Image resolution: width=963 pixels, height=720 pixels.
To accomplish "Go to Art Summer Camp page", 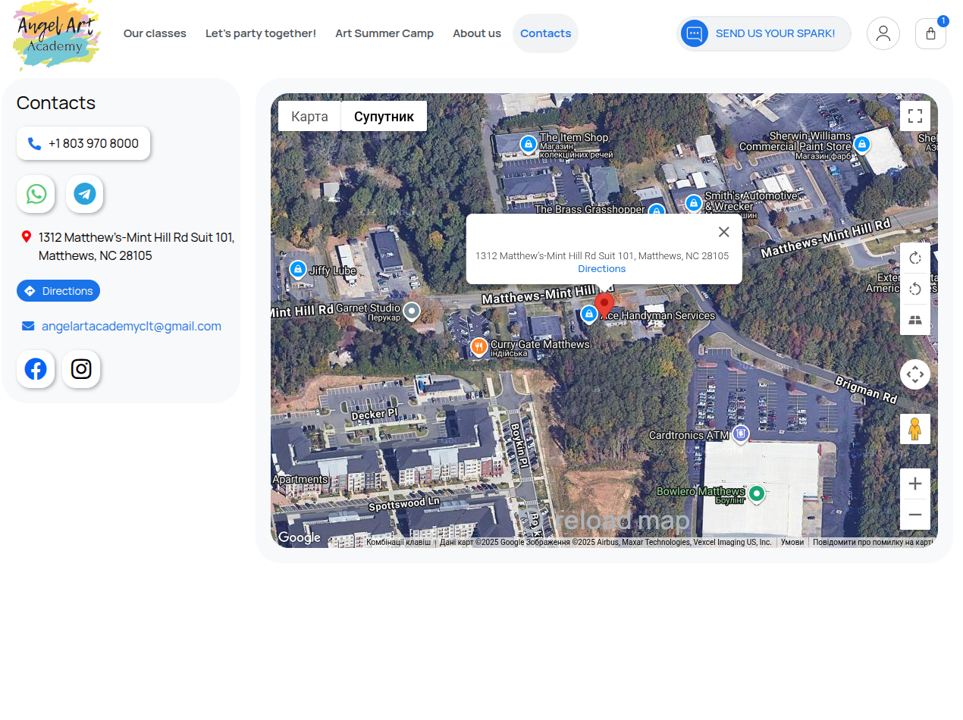I will [x=384, y=33].
